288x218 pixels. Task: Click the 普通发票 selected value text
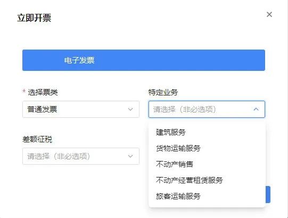click(x=42, y=109)
